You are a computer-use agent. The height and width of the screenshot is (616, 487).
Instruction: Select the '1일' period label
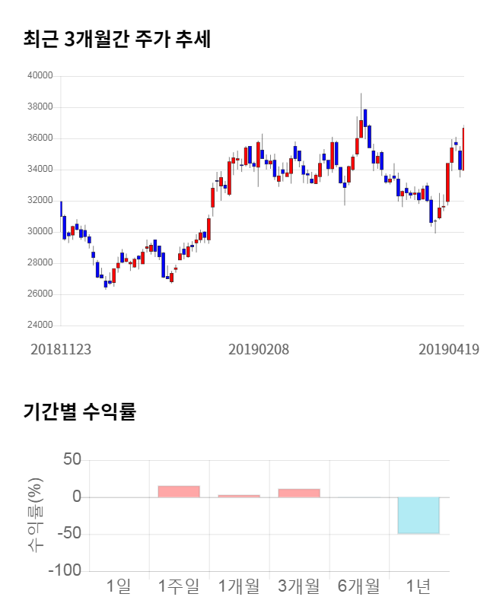coord(119,586)
